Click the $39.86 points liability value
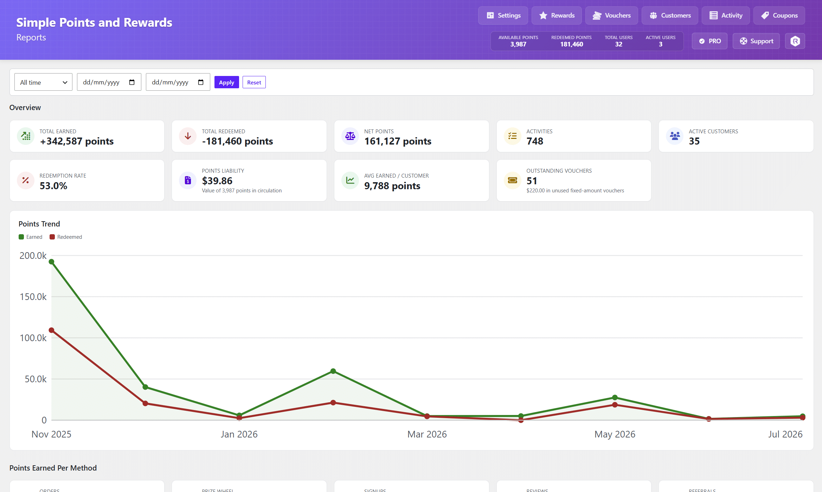This screenshot has width=822, height=492. click(217, 181)
